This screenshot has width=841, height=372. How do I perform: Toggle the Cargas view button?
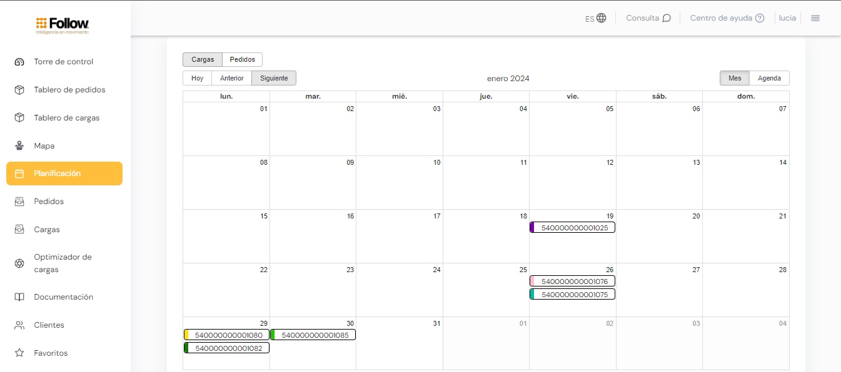pos(203,59)
